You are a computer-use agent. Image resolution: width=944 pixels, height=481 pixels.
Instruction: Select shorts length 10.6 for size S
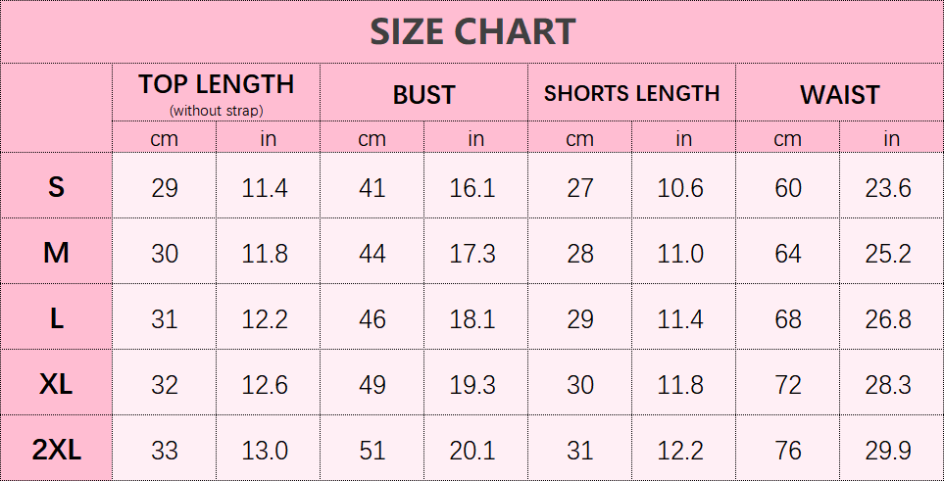(680, 188)
